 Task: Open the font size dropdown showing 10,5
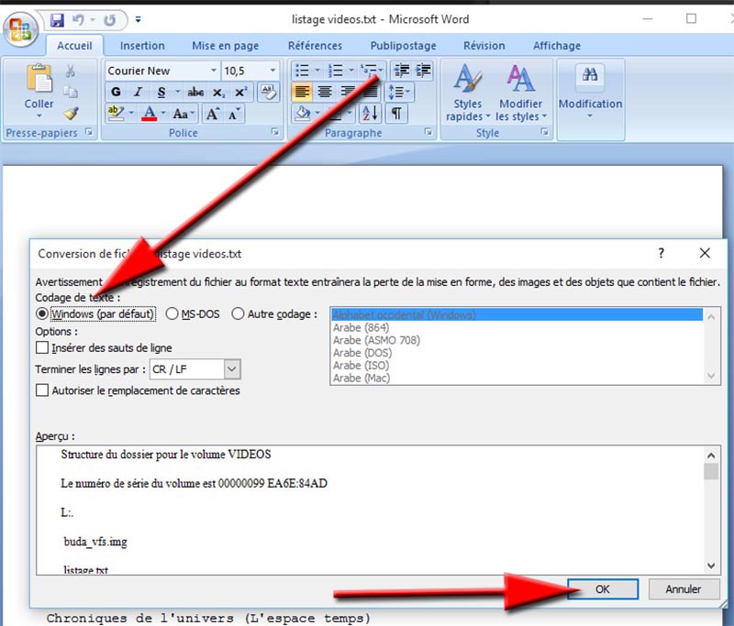coord(272,71)
